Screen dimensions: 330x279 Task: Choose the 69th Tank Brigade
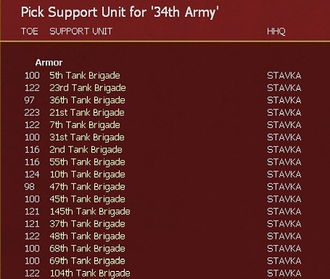click(87, 261)
